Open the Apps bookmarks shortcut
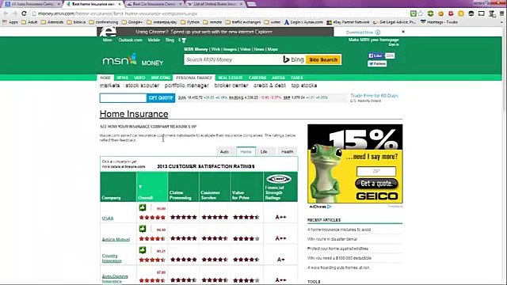Screen dimensions: 507x285 10,22
